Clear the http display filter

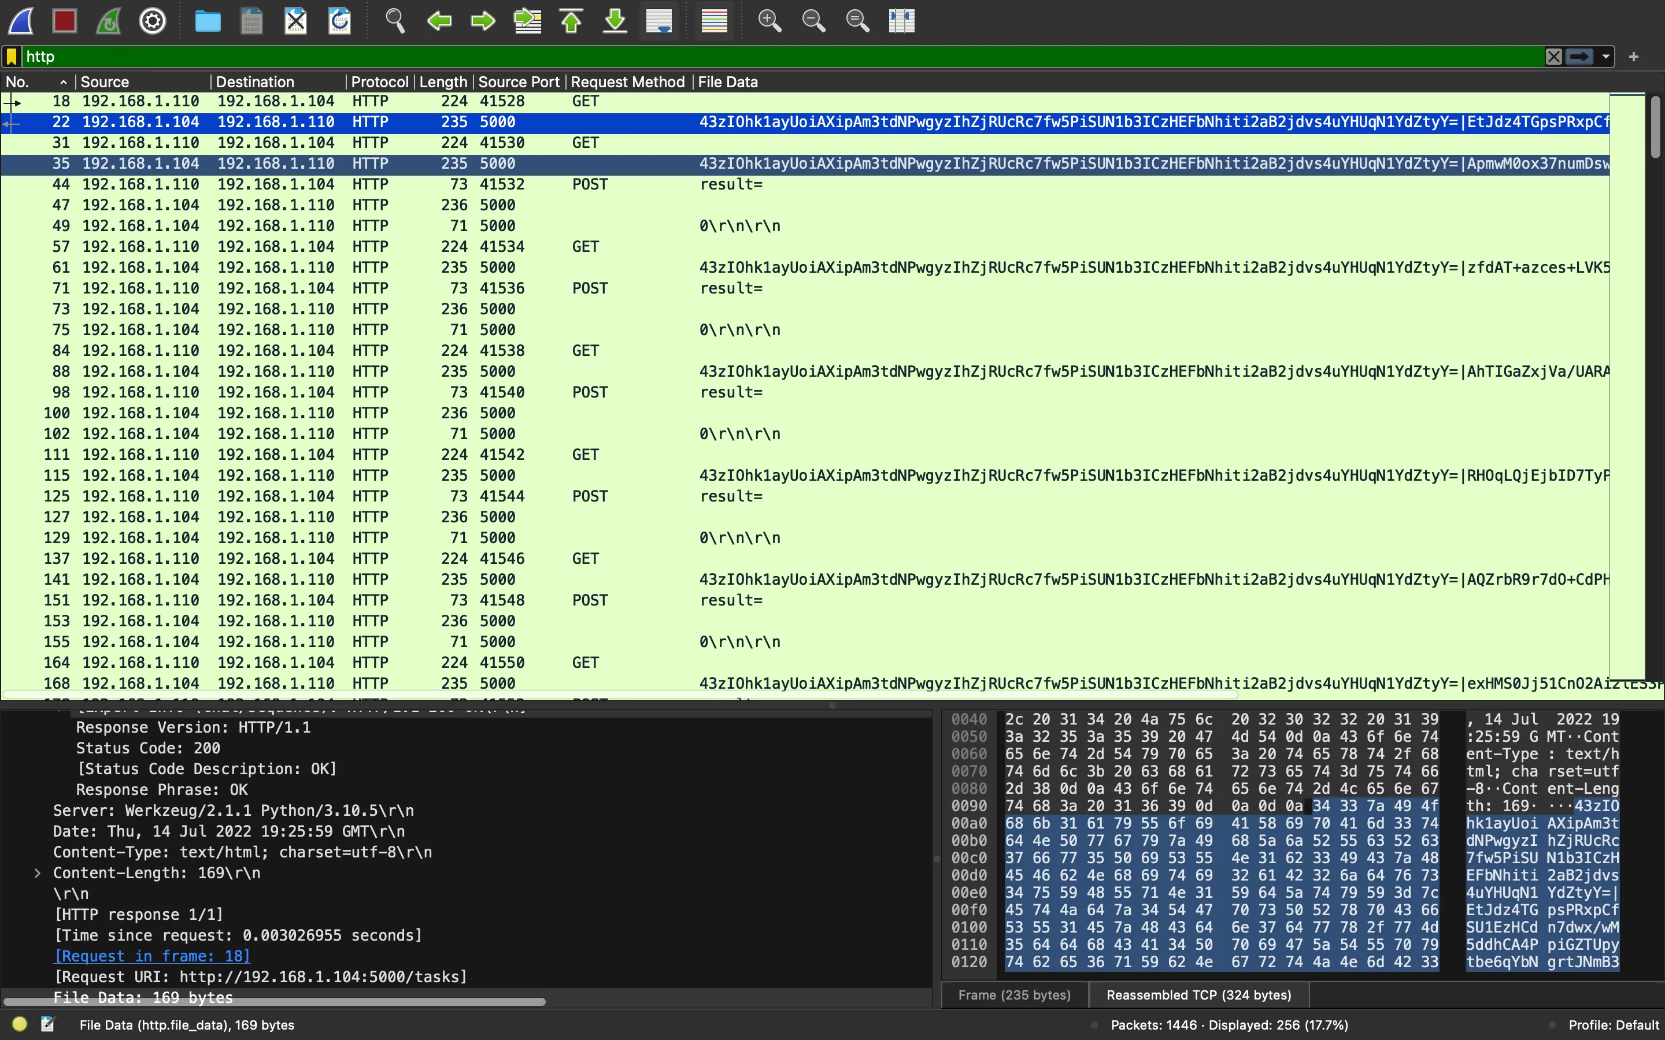[x=1553, y=57]
